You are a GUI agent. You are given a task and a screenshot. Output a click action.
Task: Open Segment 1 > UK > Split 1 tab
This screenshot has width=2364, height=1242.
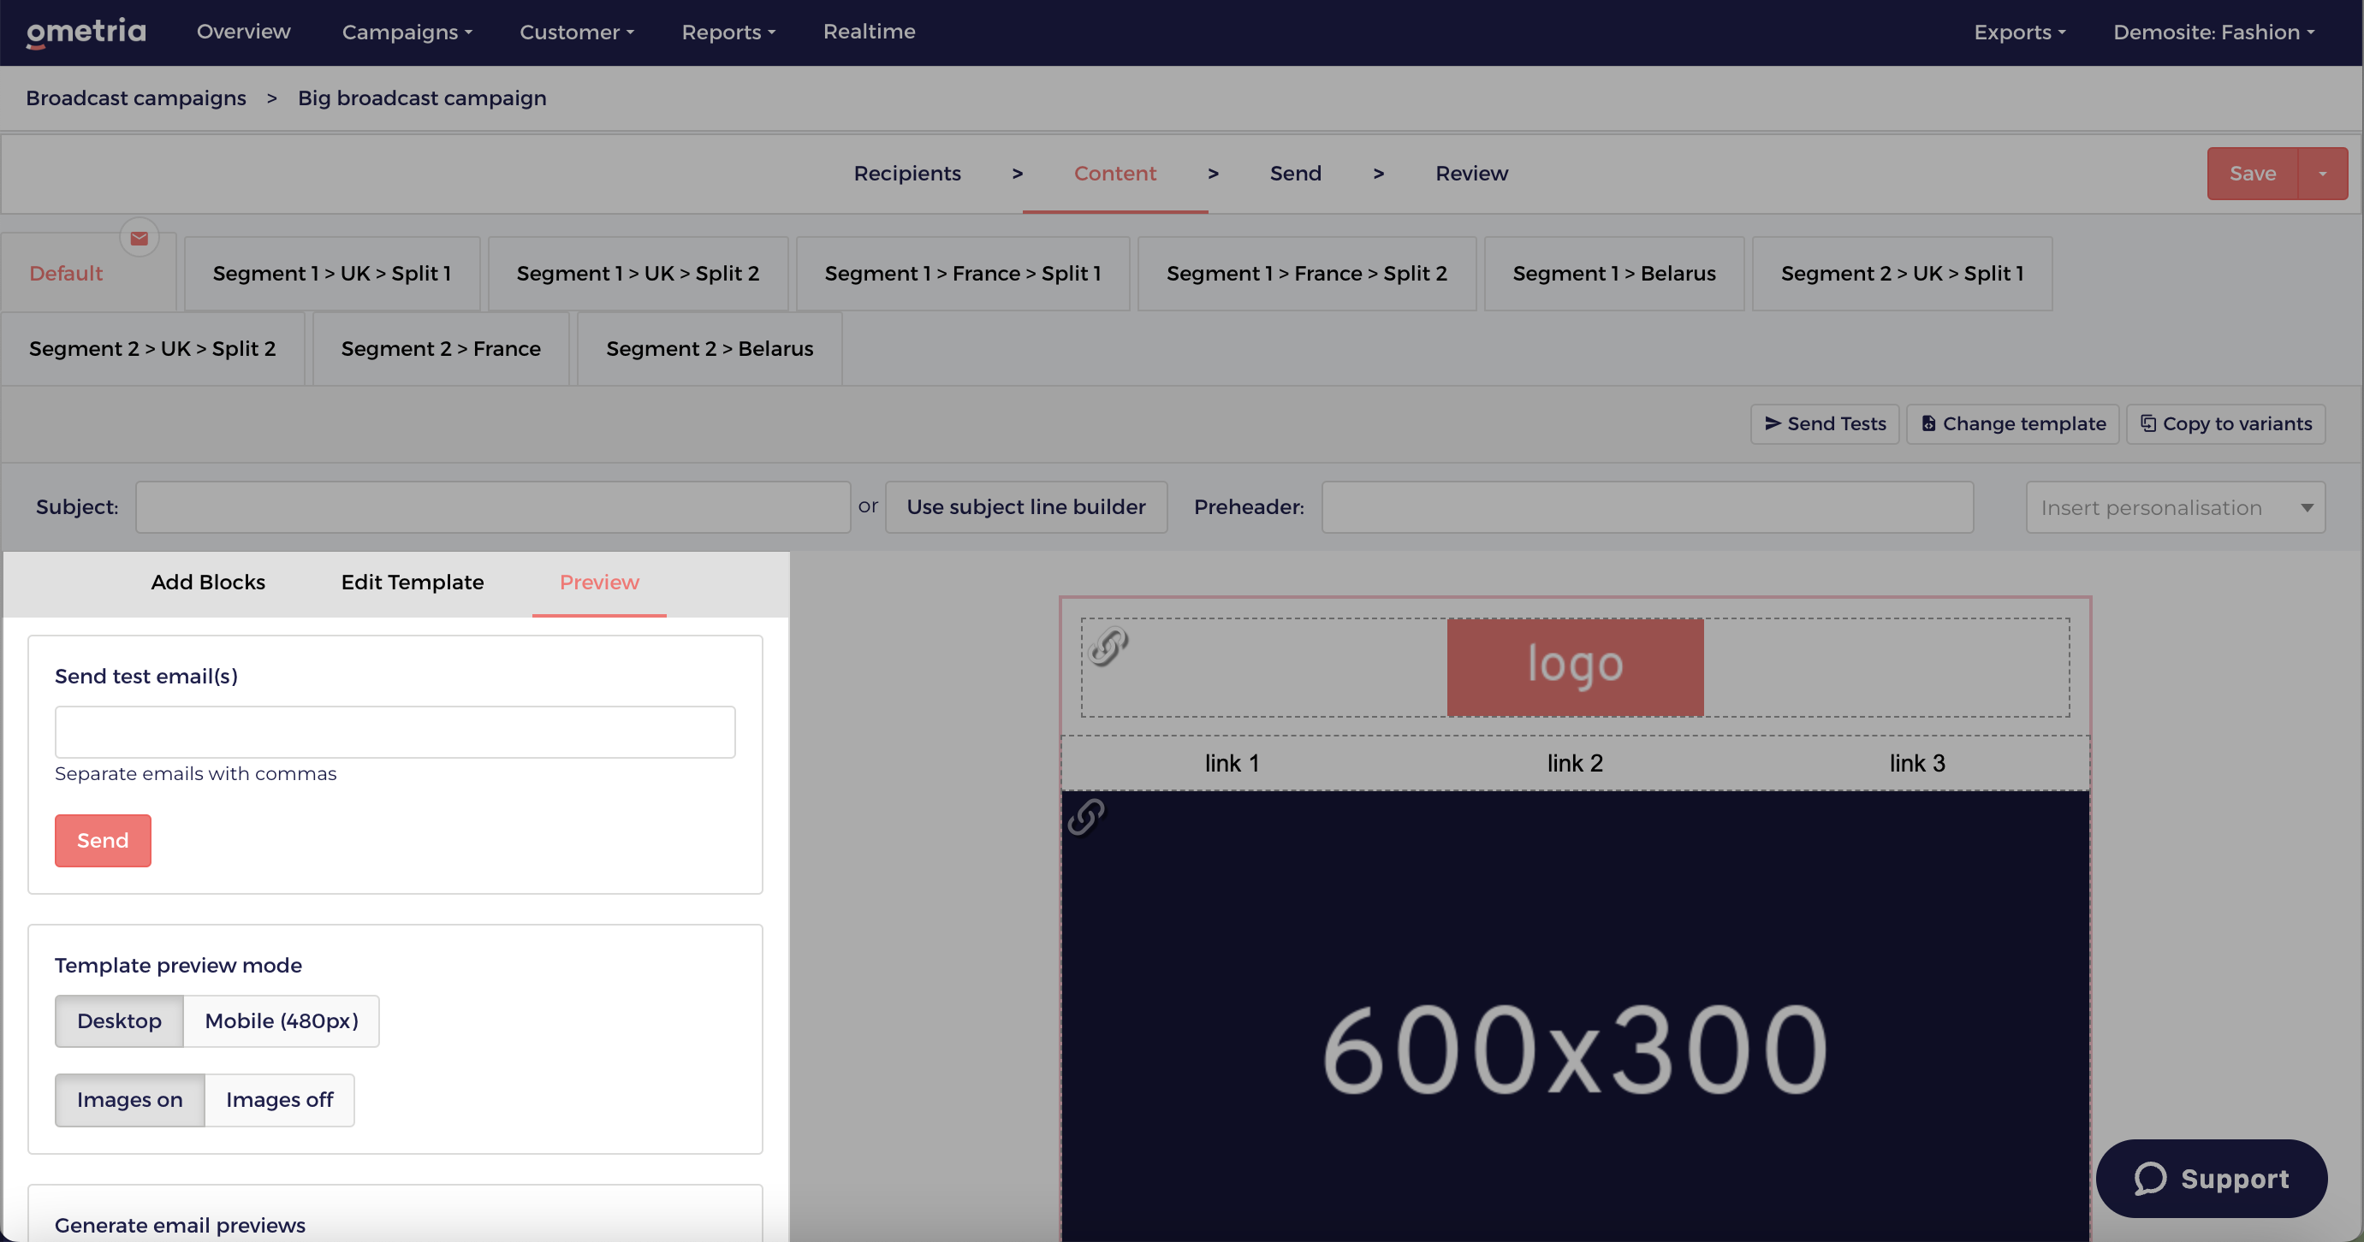click(332, 274)
